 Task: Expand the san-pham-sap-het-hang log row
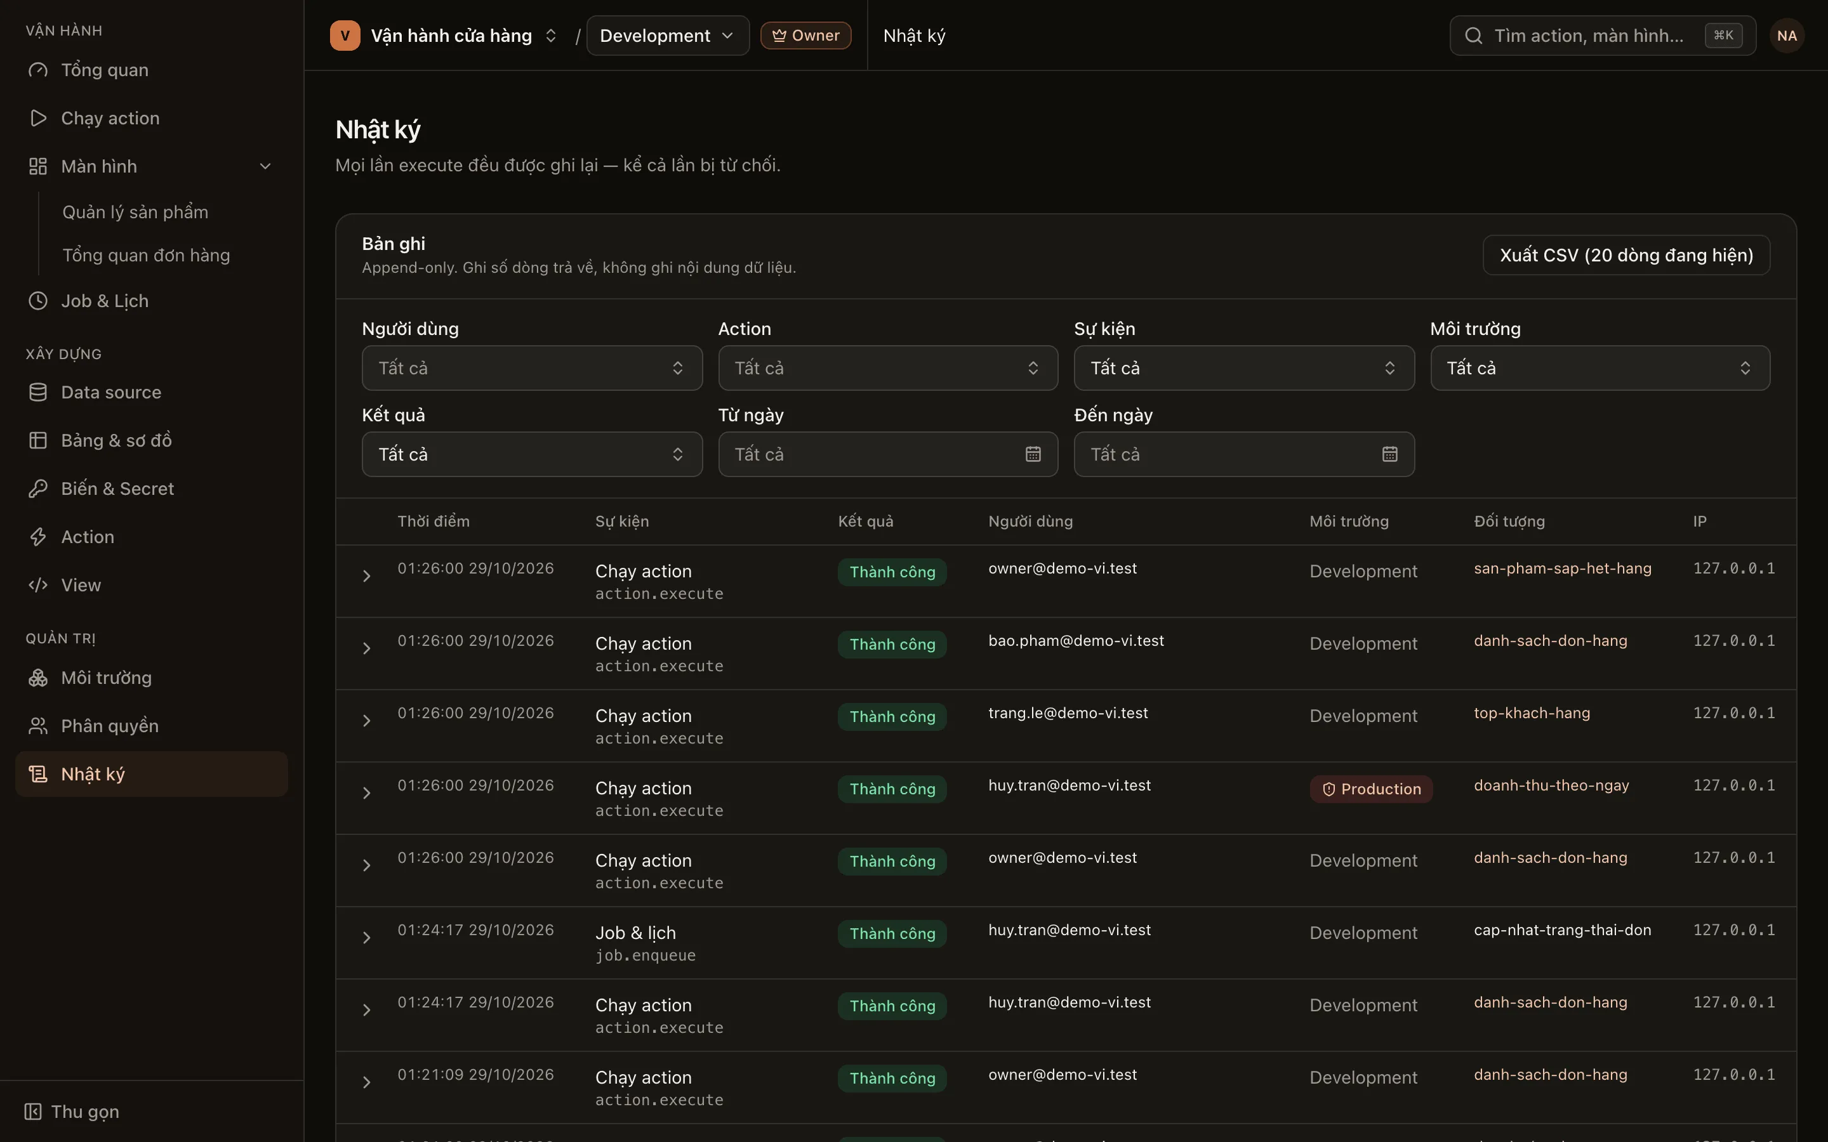(x=366, y=576)
